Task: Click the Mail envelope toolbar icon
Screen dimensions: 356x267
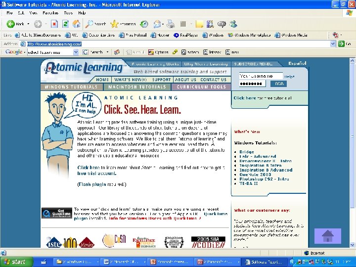Action: coord(157,24)
